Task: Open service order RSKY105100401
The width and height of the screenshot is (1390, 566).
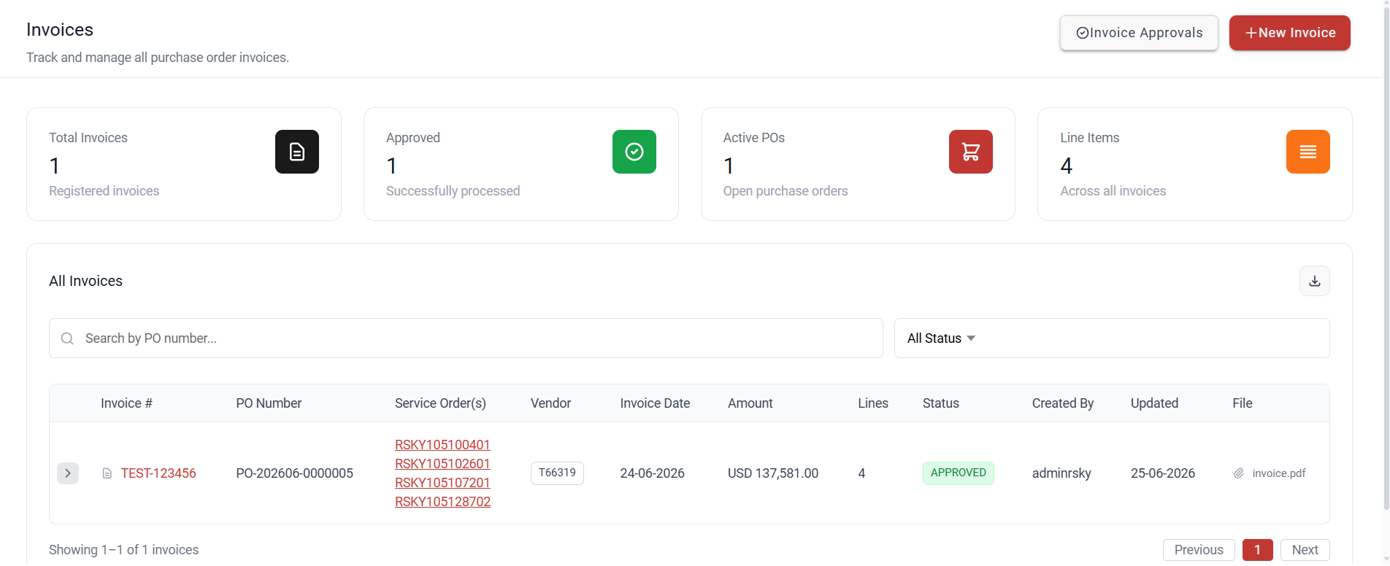Action: click(442, 445)
